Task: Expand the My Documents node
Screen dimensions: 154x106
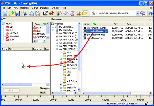Action: coord(53,27)
